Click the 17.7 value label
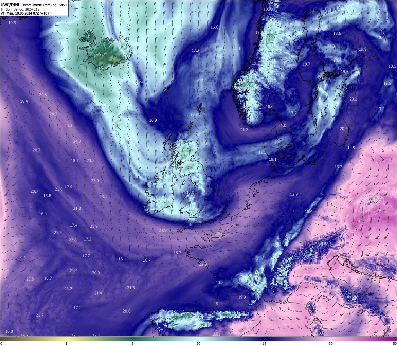 [86, 256]
